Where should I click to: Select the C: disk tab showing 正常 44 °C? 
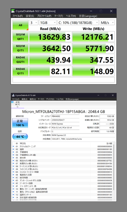click(18, 104)
